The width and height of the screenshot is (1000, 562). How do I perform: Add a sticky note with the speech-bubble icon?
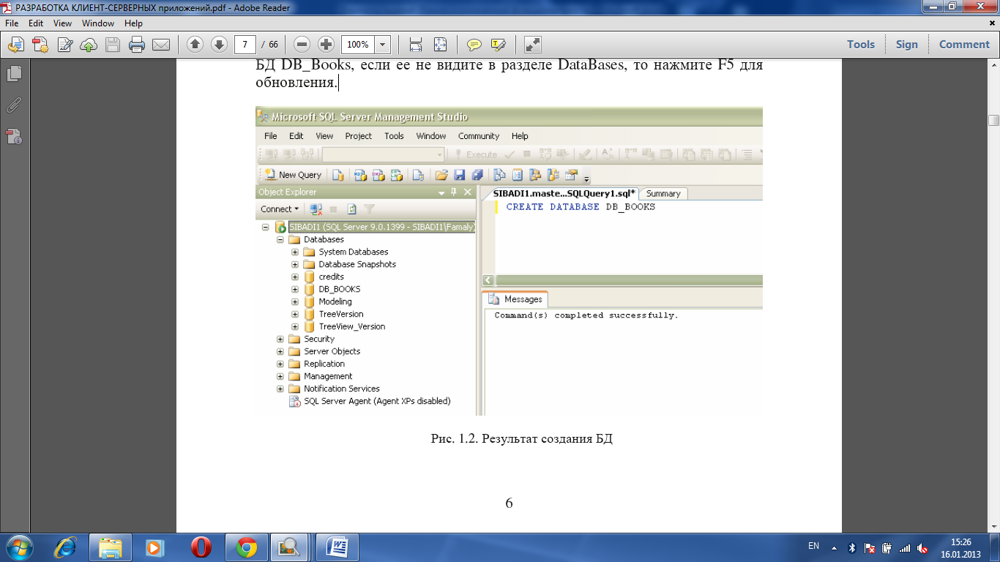pyautogui.click(x=474, y=45)
